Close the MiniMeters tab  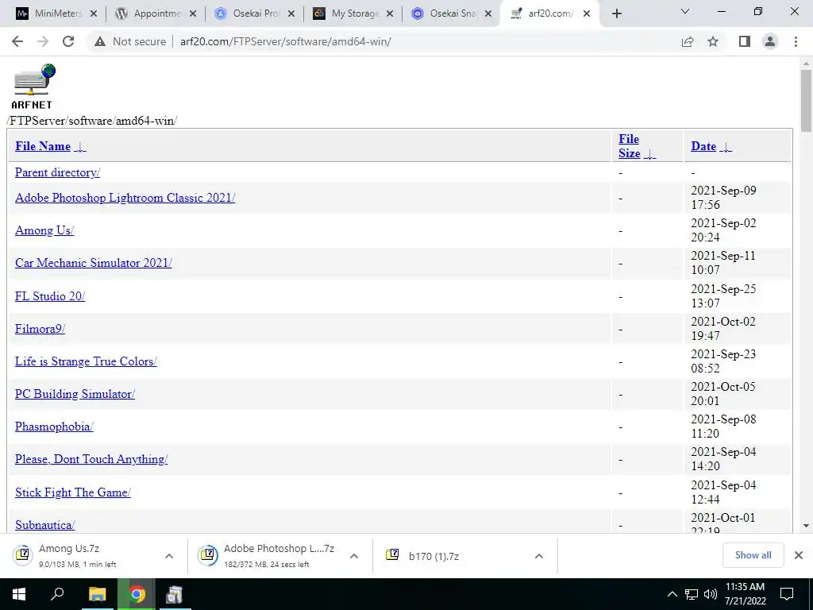click(x=94, y=14)
